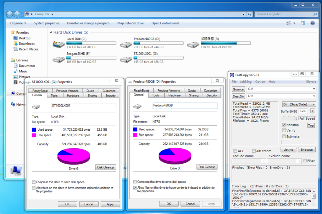Open FastCopy JobMng menu
The height and width of the screenshot is (214, 322).
pyautogui.click(x=246, y=82)
